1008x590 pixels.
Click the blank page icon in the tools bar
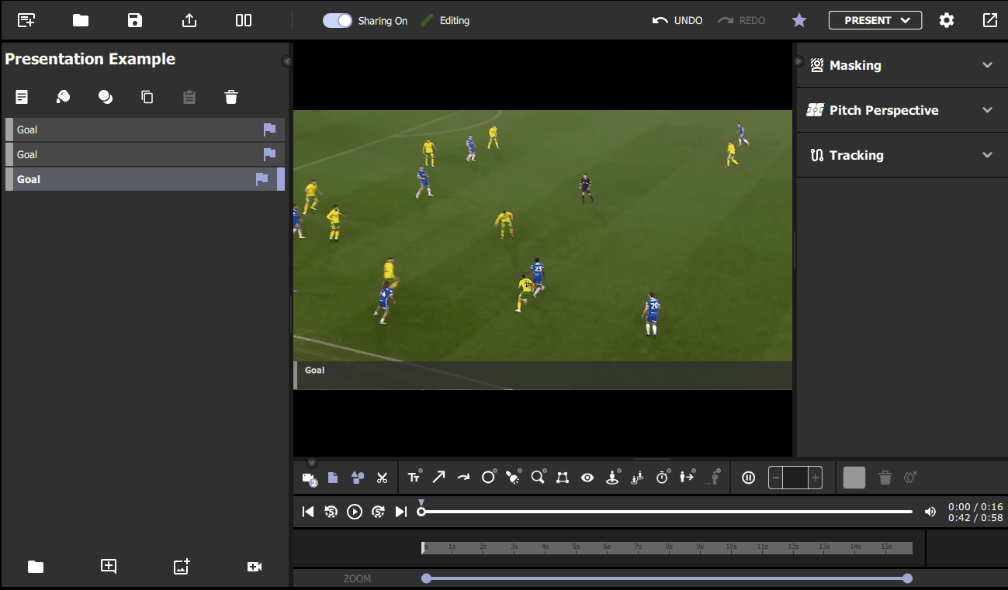[333, 478]
